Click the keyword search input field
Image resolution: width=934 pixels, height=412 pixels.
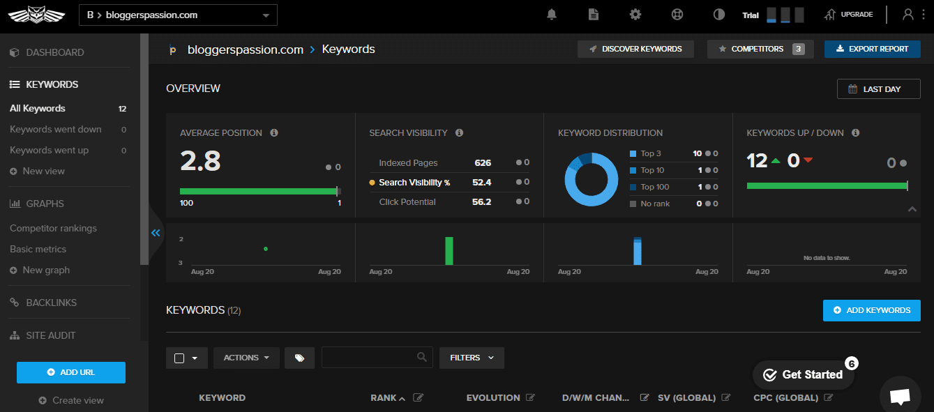tap(370, 358)
